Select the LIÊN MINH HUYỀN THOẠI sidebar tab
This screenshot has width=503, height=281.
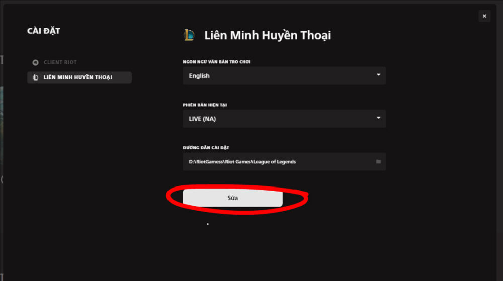point(79,77)
